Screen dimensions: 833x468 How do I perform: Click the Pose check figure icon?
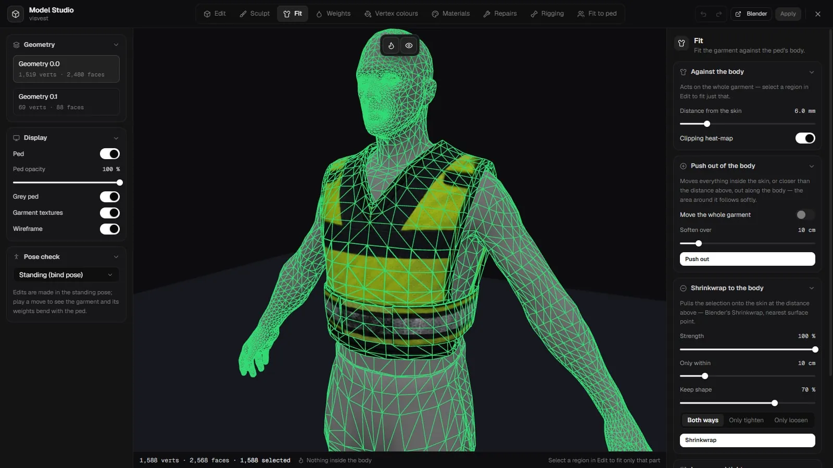(x=16, y=257)
